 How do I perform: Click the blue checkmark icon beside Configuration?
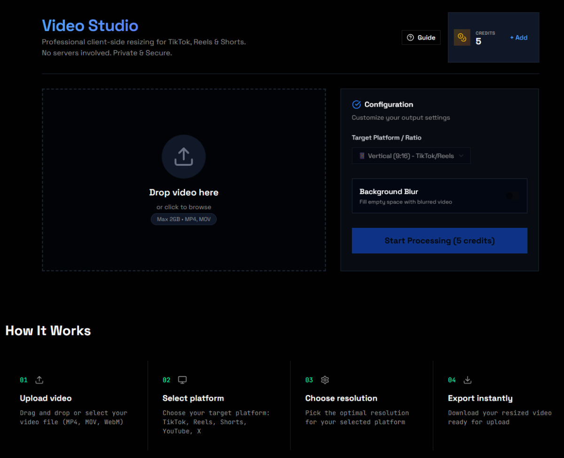click(356, 104)
